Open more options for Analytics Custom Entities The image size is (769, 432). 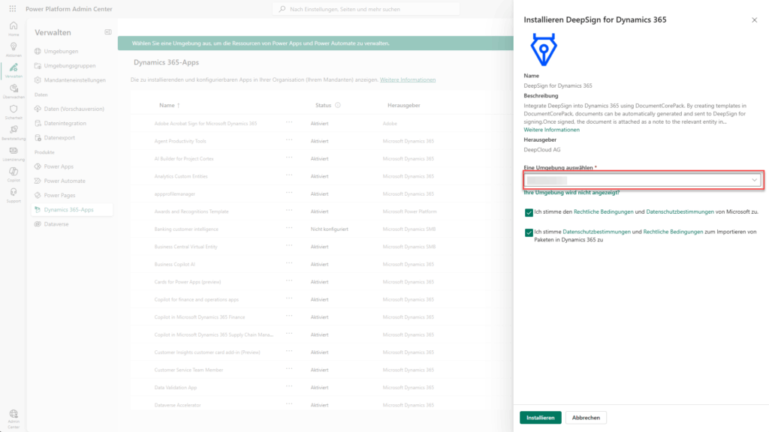tap(289, 175)
